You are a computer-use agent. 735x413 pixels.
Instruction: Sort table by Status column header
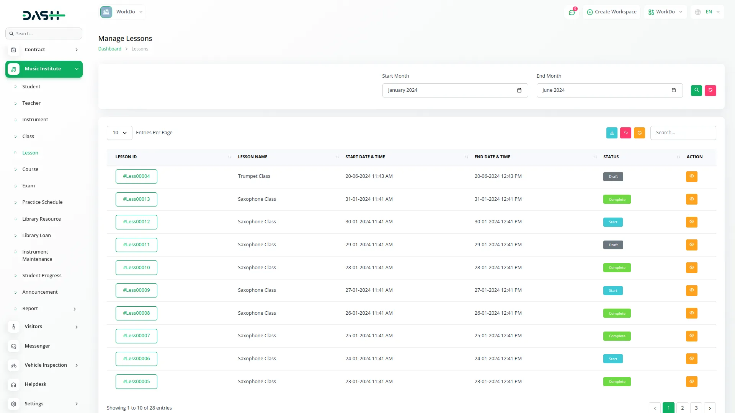pyautogui.click(x=611, y=157)
